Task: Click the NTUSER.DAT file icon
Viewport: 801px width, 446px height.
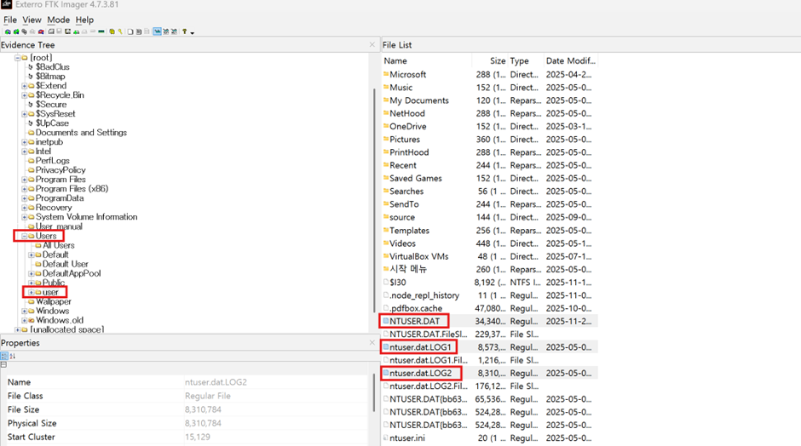Action: click(x=386, y=321)
